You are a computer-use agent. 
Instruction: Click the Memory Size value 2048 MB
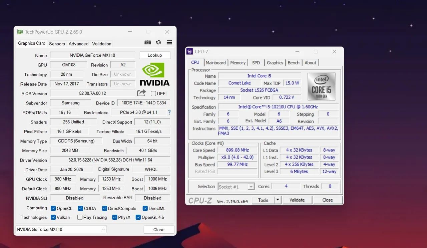[70, 151]
